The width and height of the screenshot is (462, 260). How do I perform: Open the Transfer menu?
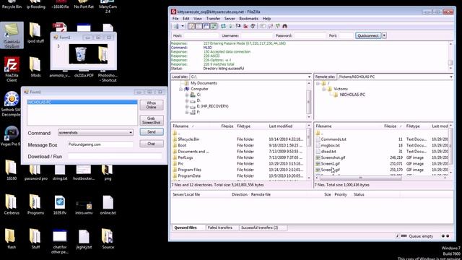(214, 19)
